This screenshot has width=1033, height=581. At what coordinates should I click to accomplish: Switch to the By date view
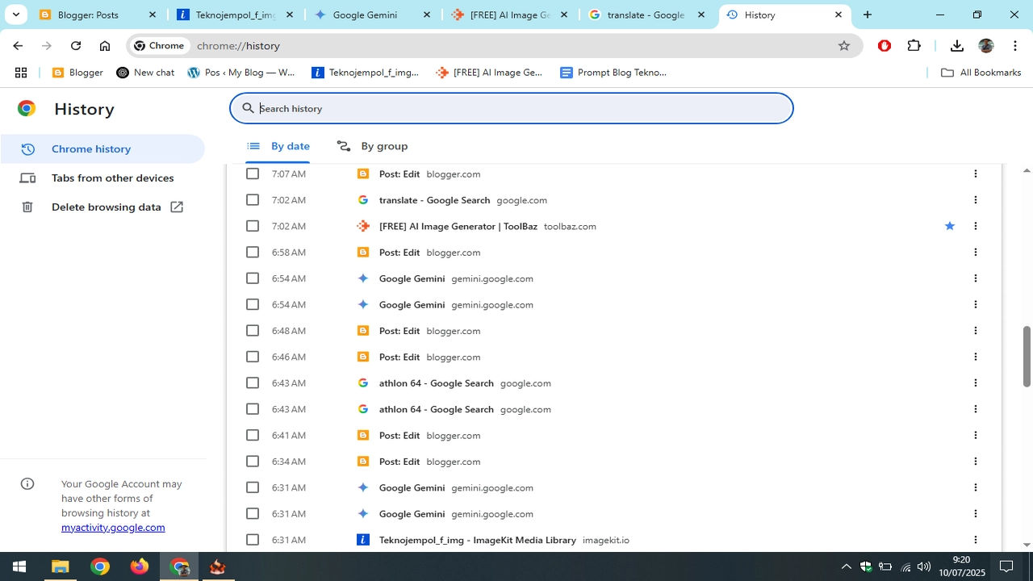point(278,146)
